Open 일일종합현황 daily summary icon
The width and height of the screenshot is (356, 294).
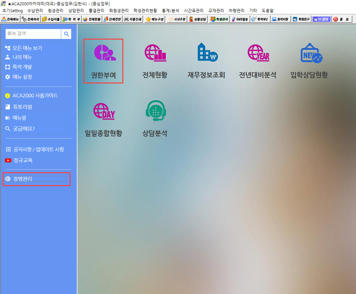point(103,112)
